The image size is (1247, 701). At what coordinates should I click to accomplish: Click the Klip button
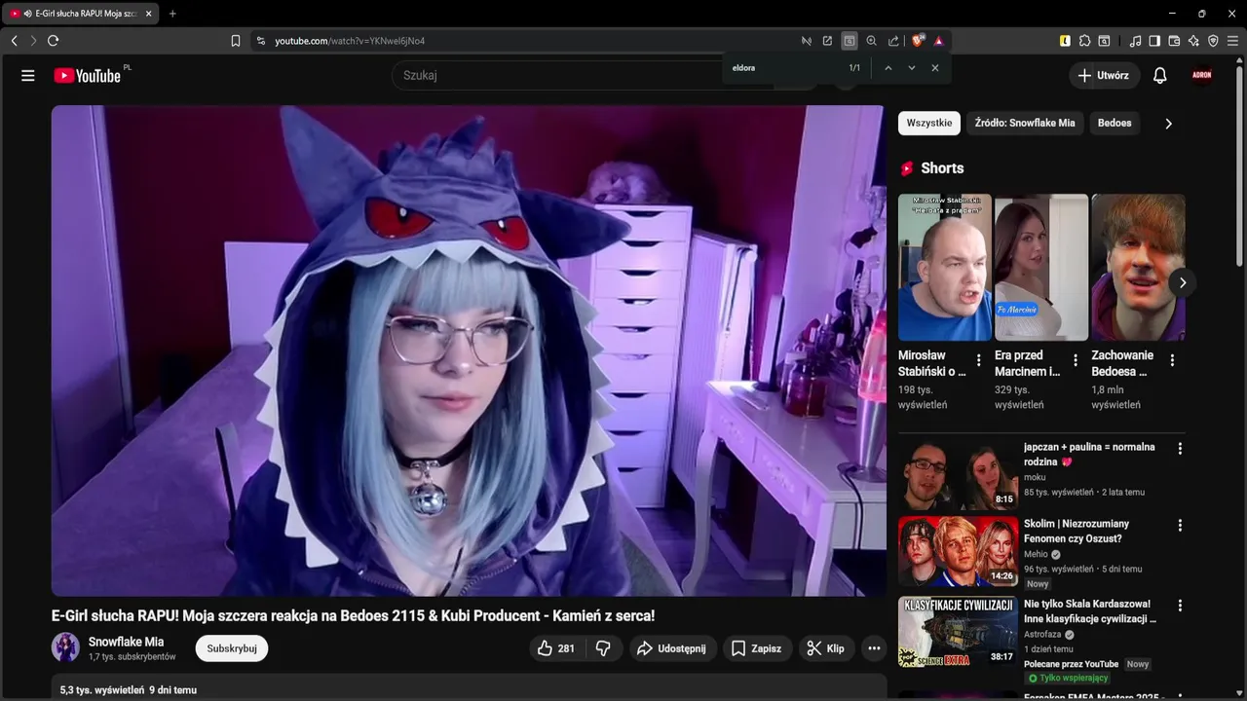point(826,648)
